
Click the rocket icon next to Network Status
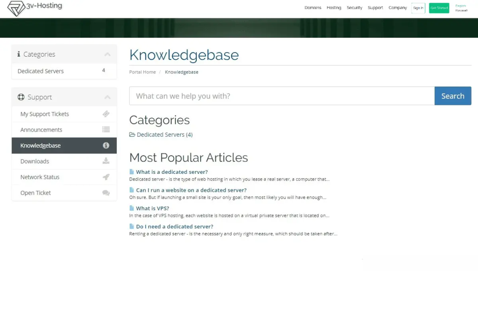(x=106, y=177)
